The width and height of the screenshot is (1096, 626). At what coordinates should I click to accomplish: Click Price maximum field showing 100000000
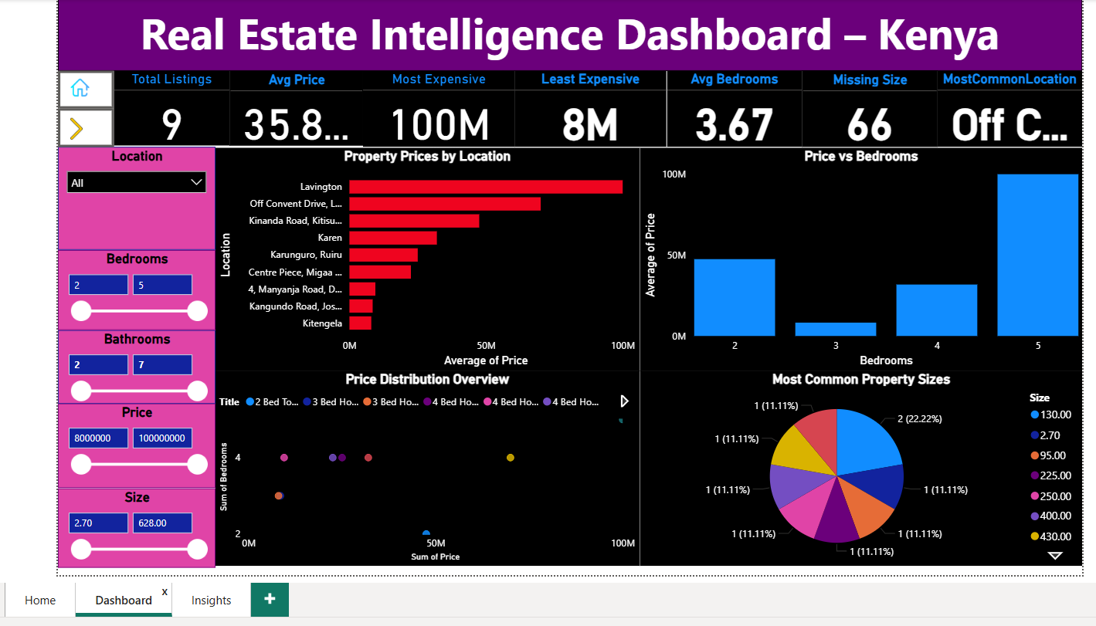point(162,438)
